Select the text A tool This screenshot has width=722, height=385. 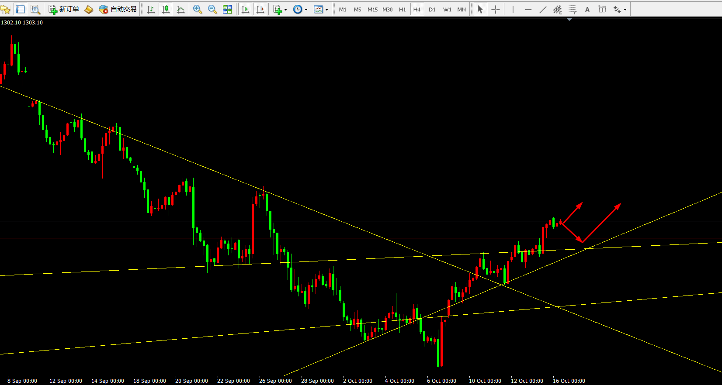pos(587,9)
